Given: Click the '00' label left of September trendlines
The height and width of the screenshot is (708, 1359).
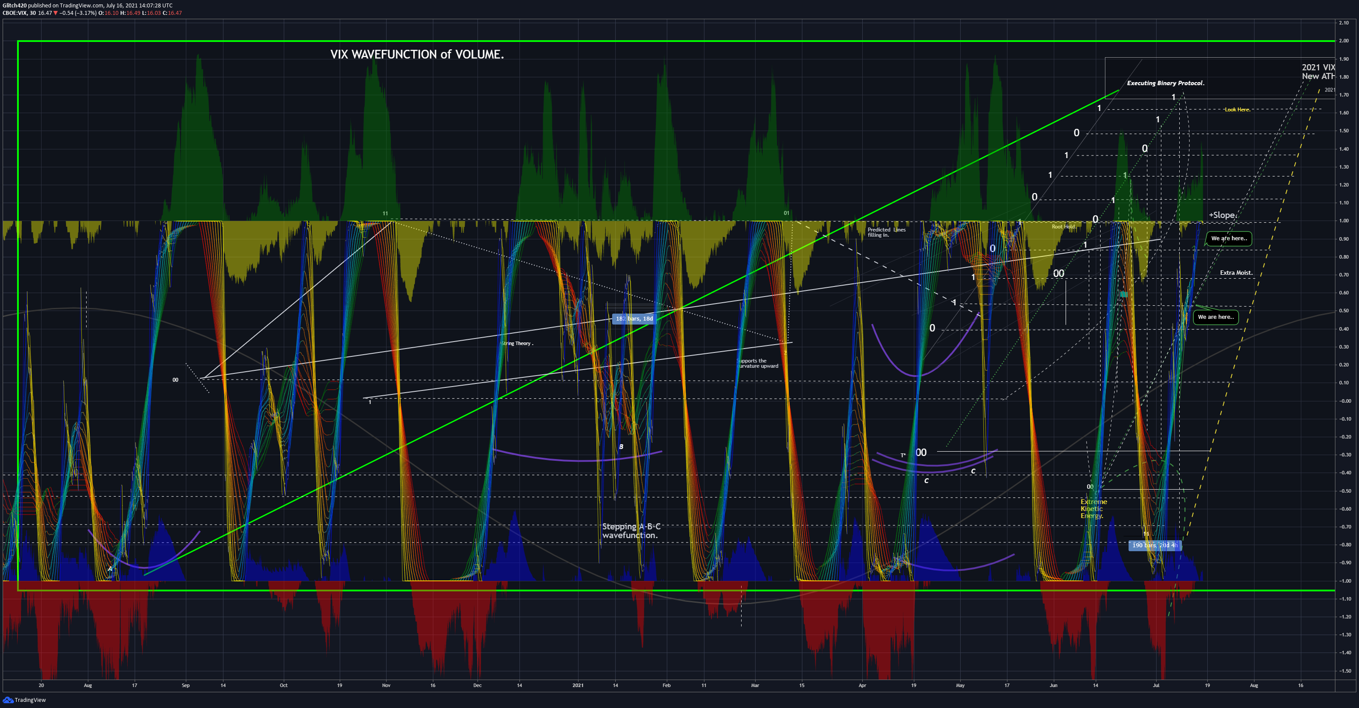Looking at the screenshot, I should point(176,380).
